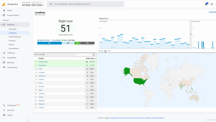Click the Home house icon in sidebar
The width and height of the screenshot is (216, 122).
[4, 11]
